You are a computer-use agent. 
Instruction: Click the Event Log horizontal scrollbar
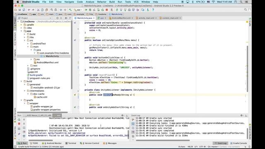(163, 140)
